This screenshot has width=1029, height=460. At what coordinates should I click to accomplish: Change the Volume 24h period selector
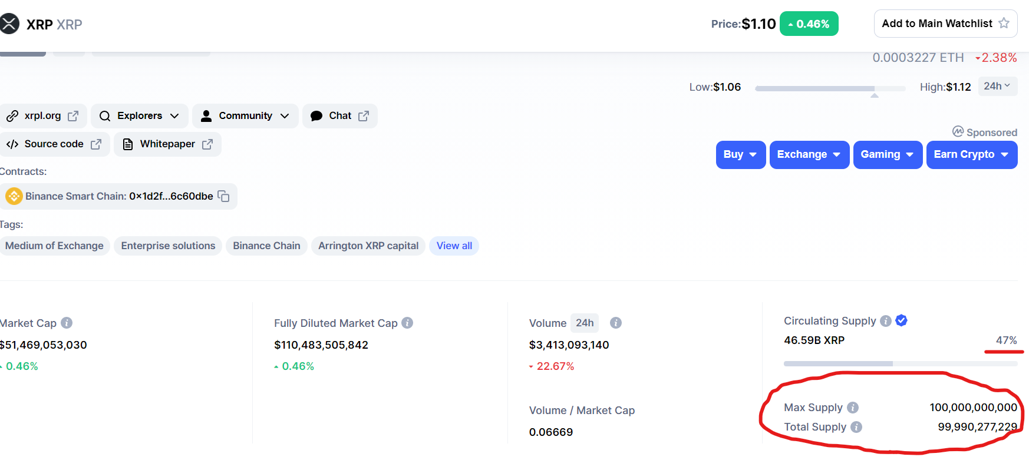coord(585,323)
